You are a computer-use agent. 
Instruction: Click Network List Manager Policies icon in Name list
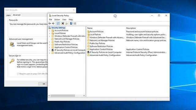tap(88, 40)
